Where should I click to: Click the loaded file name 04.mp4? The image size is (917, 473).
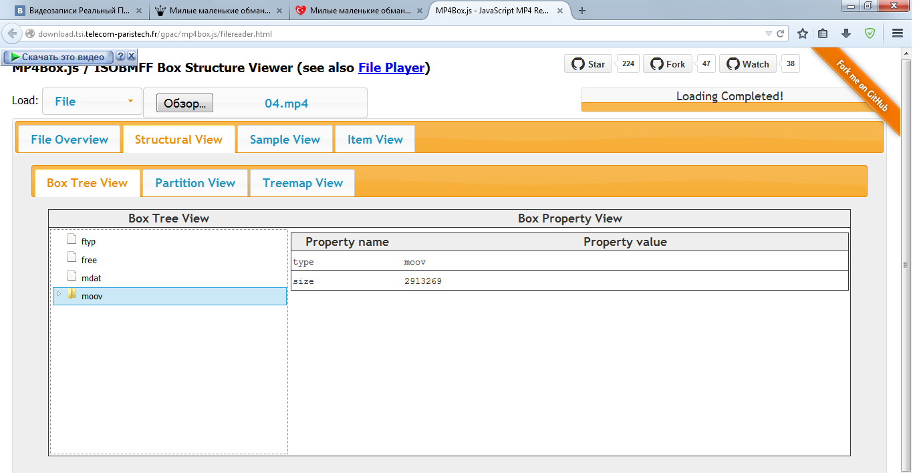pyautogui.click(x=286, y=104)
